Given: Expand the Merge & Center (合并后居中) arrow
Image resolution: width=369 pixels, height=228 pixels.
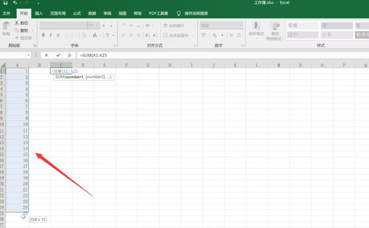Looking at the screenshot, I should tap(193, 35).
